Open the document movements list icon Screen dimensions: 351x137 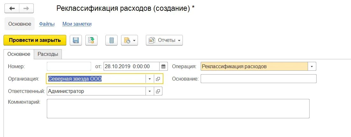pos(111,40)
